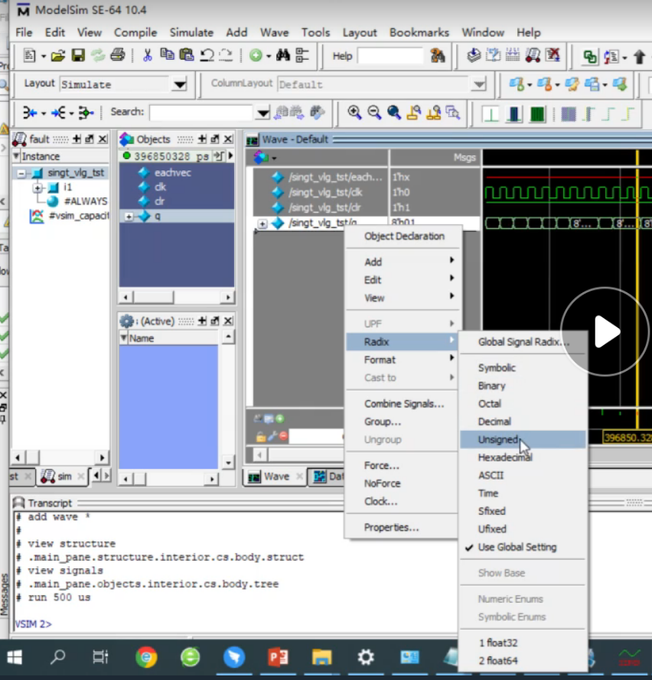This screenshot has width=652, height=680.
Task: Print using the printer icon
Action: (118, 55)
